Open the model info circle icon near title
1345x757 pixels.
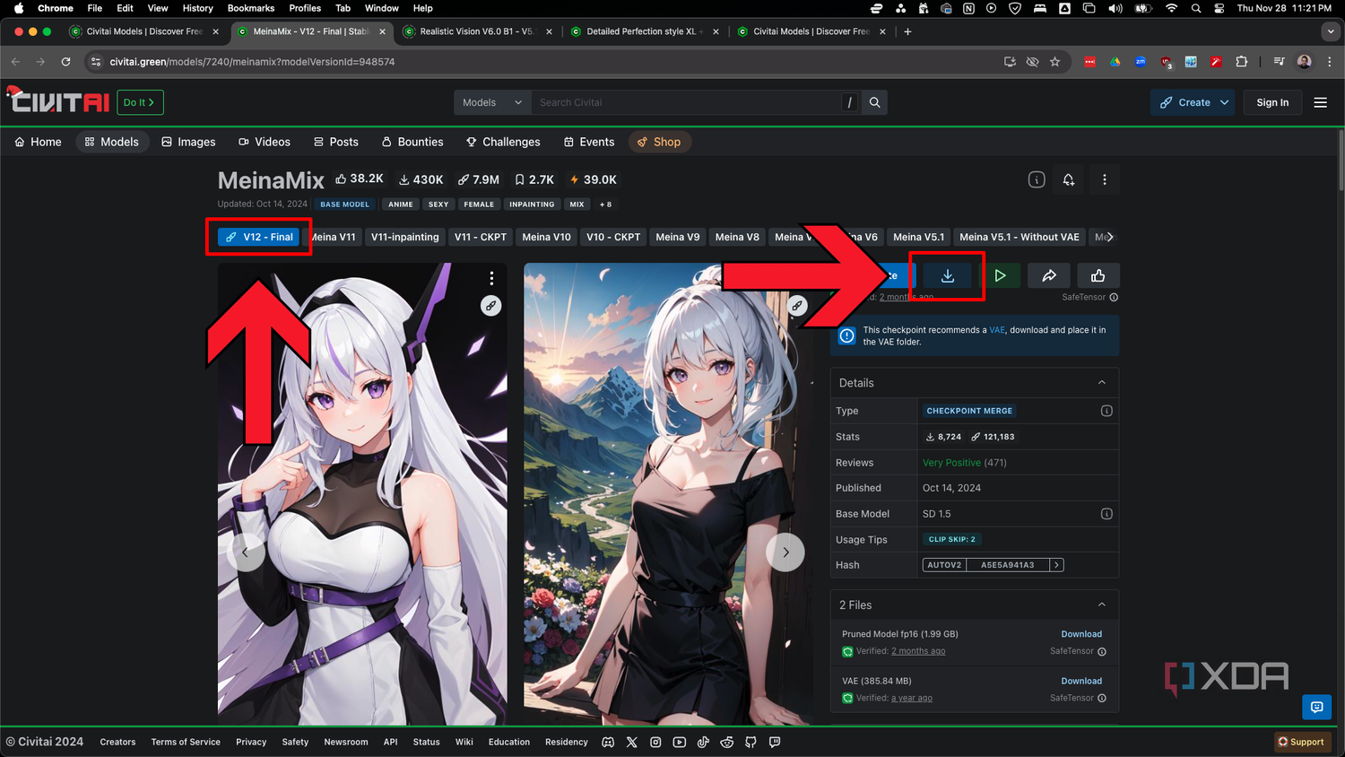[1037, 179]
